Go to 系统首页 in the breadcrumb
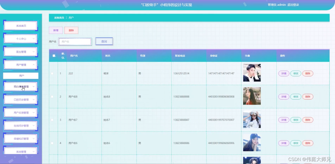Screen dimensions: 335x164 coord(59,18)
